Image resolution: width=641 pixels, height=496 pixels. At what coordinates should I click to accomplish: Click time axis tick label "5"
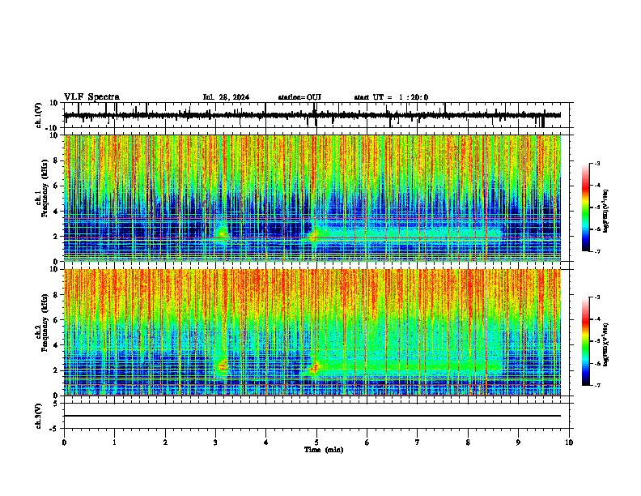coord(316,443)
